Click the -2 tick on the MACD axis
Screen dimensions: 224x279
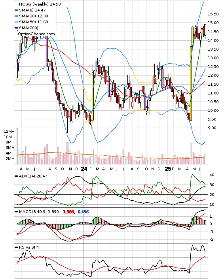(x=211, y=239)
